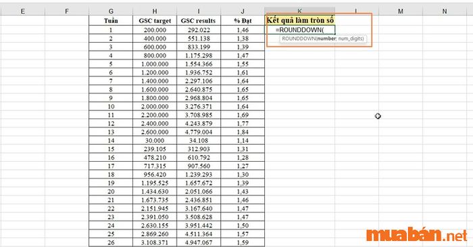
Task: Click cell with value 1,46 in week 1
Action: click(x=243, y=30)
